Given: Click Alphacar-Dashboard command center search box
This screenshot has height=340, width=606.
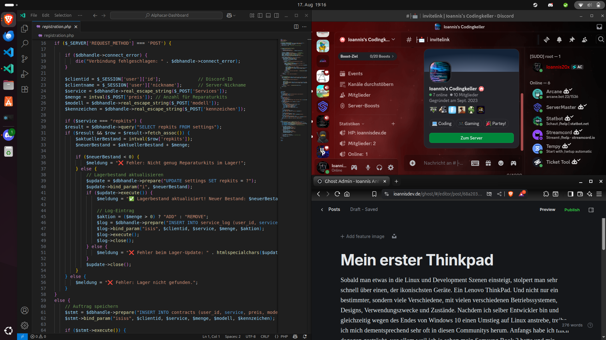Looking at the screenshot, I should [x=166, y=15].
